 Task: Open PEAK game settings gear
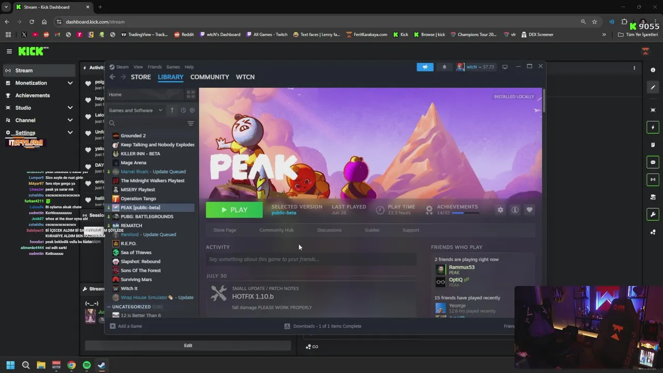pos(500,210)
